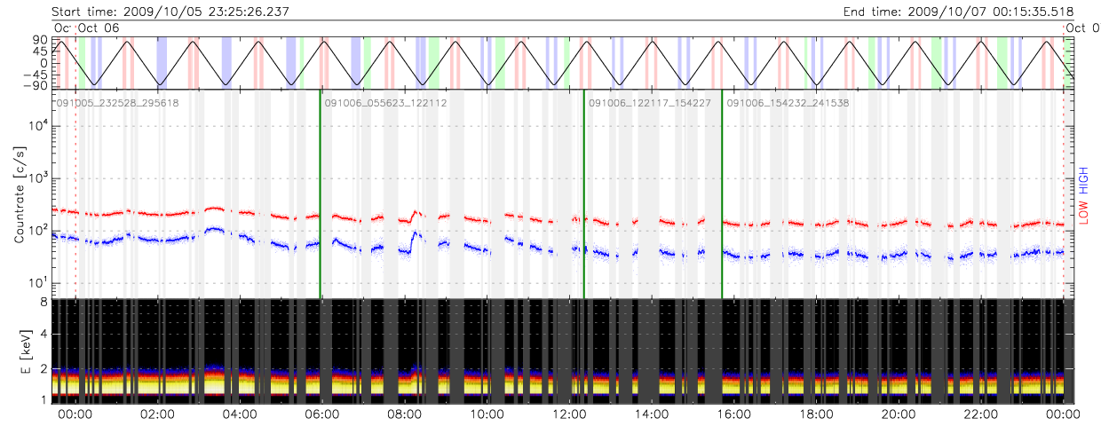The width and height of the screenshot is (1101, 426).
Task: Select segment label 091005_232528_295618
Action: 118,104
